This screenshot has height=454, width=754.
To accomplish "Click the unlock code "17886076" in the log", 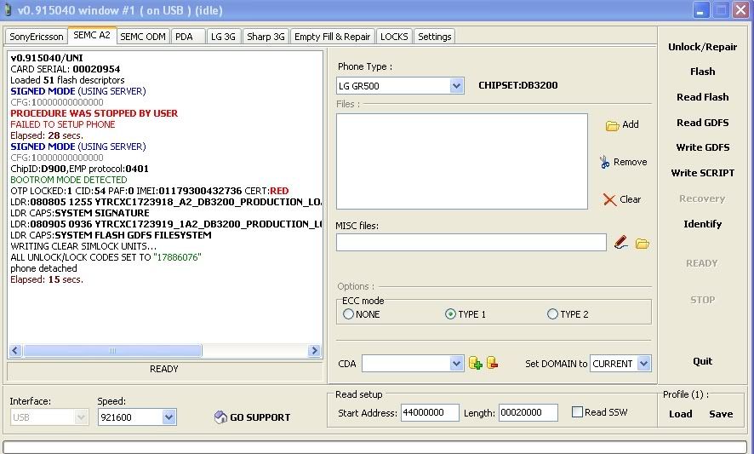I will pyautogui.click(x=178, y=257).
